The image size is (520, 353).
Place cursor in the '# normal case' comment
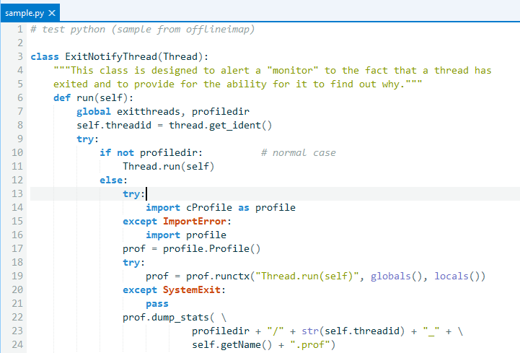pos(298,152)
